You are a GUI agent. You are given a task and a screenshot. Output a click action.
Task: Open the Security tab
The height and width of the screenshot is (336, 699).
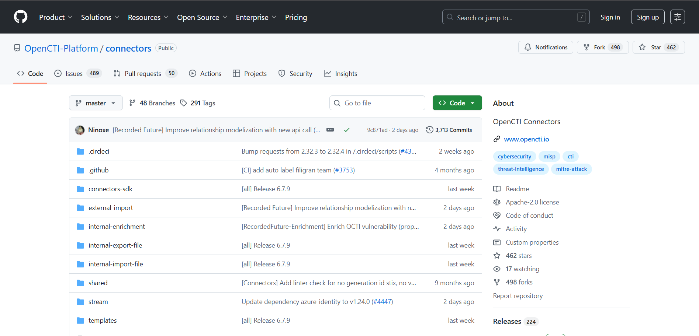point(295,73)
